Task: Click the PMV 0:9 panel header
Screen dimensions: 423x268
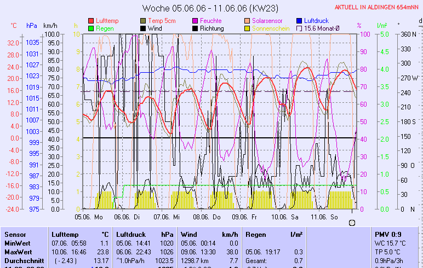Action: 387,234
